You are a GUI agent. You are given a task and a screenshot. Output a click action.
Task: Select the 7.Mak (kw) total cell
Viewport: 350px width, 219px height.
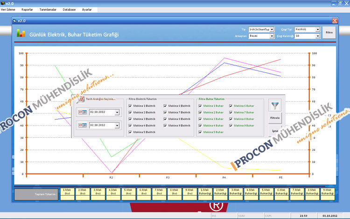point(159,194)
